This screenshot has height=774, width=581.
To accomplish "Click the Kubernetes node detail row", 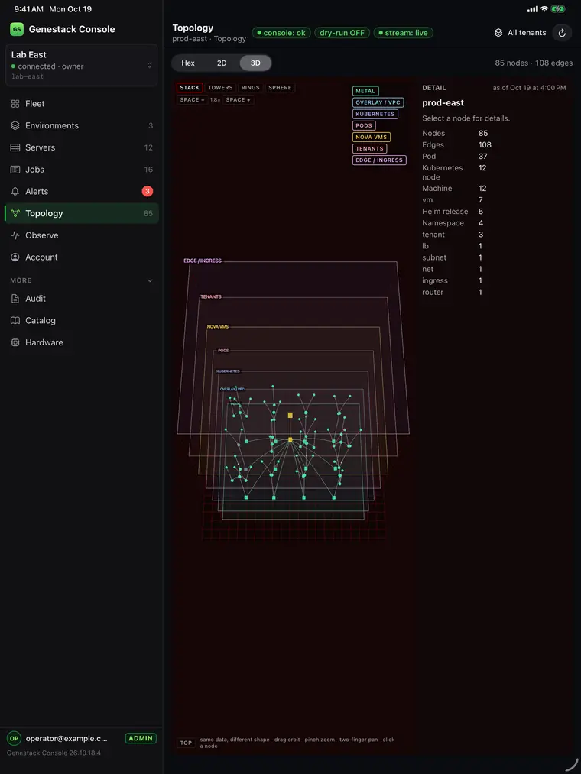I will point(455,172).
